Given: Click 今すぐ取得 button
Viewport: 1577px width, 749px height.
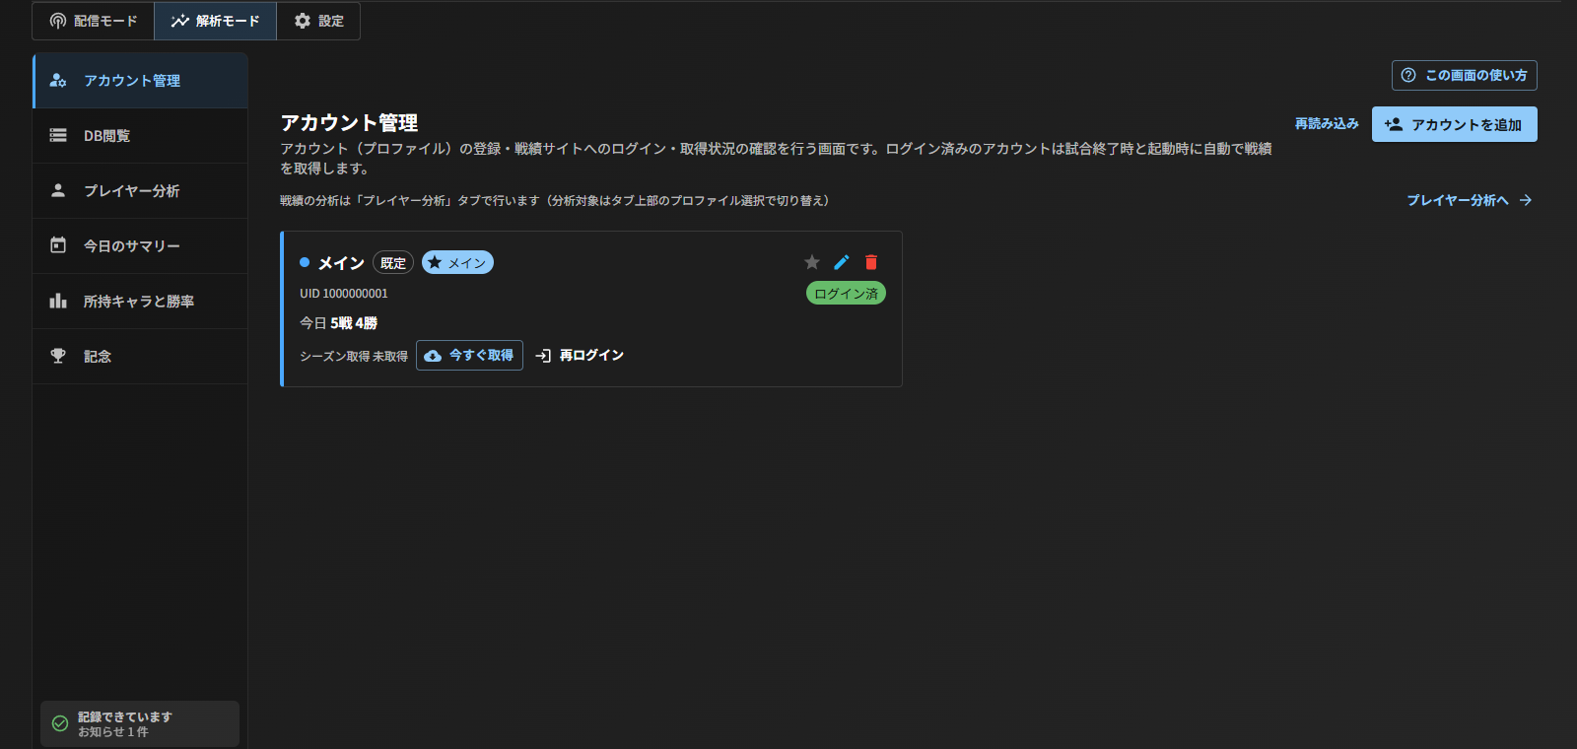Looking at the screenshot, I should point(469,356).
